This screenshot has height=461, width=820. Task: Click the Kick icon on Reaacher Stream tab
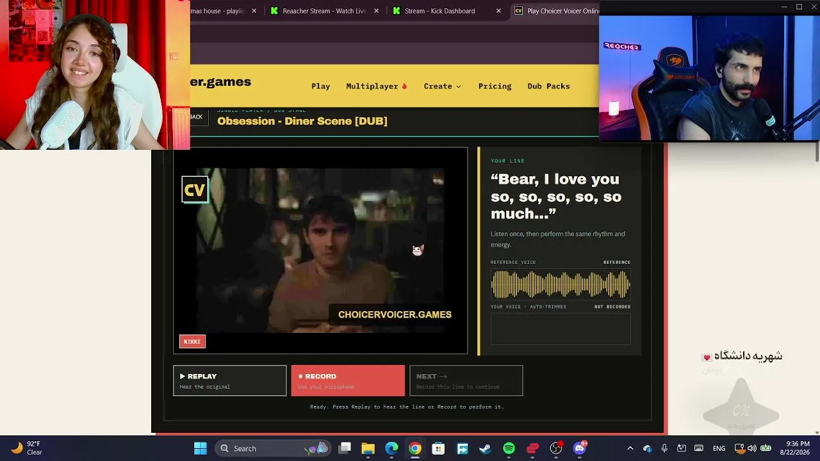click(x=274, y=11)
